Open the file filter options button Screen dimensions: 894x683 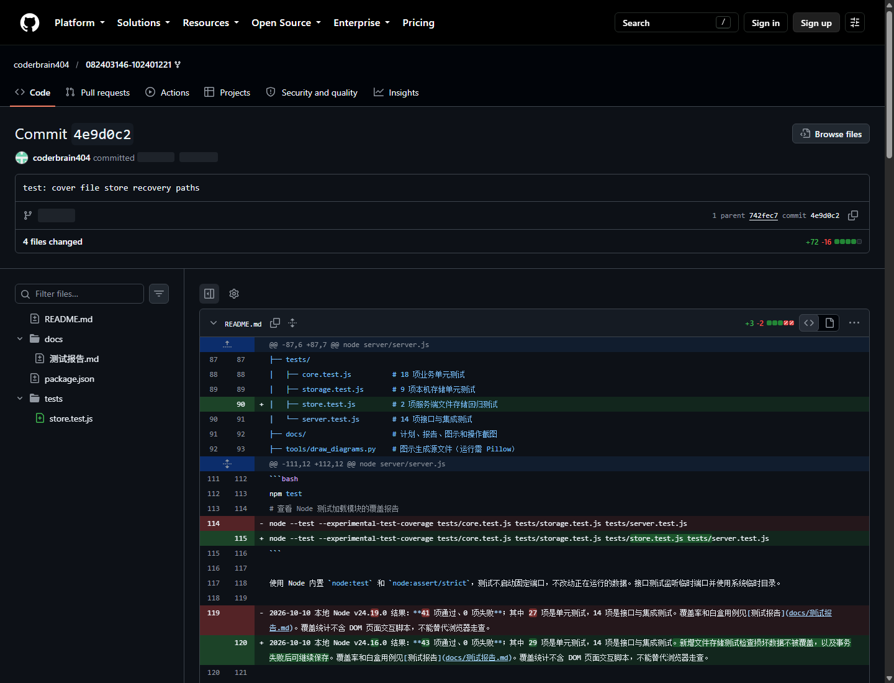tap(159, 294)
